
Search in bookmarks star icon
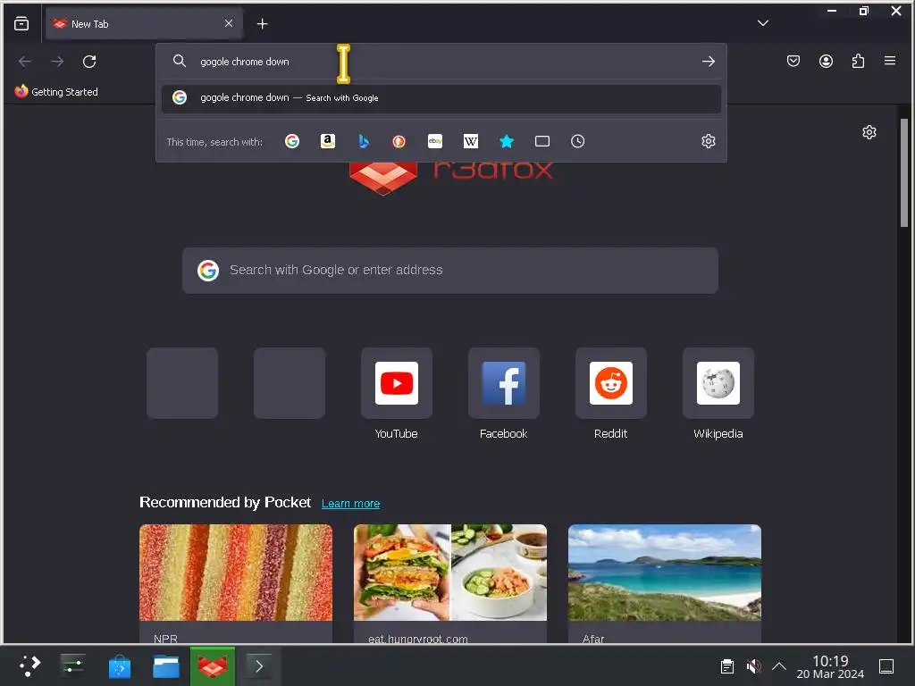click(507, 141)
